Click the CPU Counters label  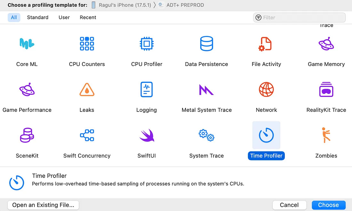(87, 64)
